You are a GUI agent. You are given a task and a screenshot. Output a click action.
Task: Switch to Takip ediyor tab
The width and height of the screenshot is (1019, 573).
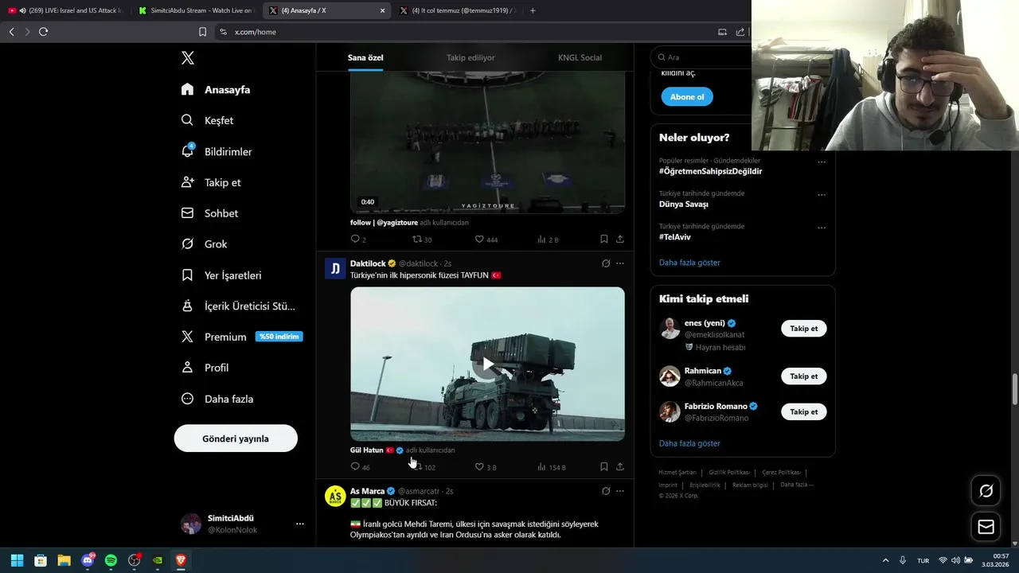click(470, 58)
